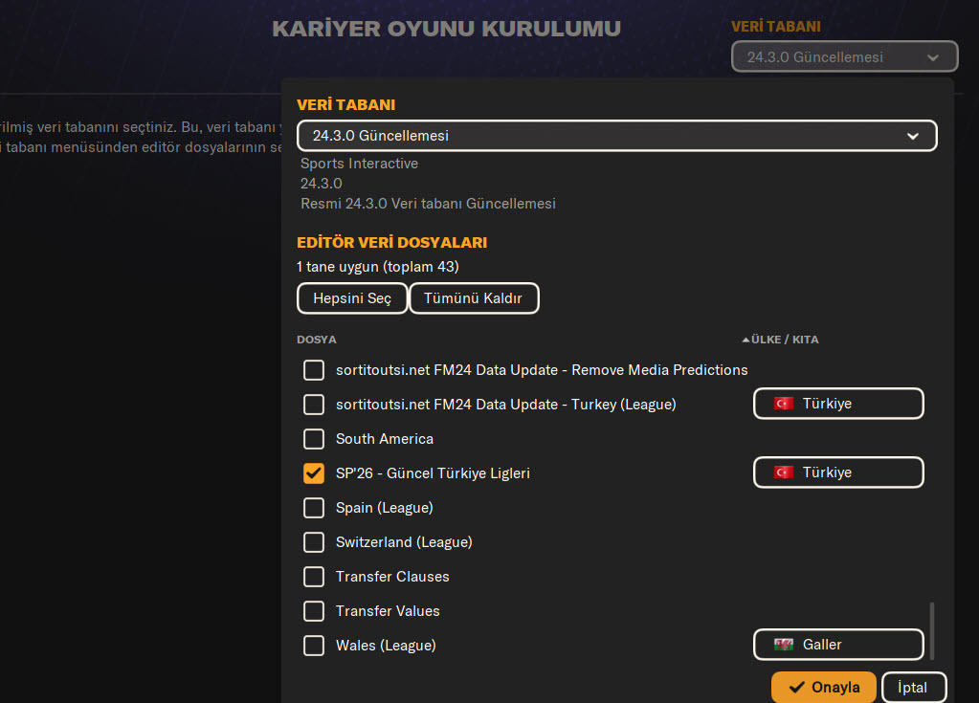The height and width of the screenshot is (703, 979).
Task: Cancel with the İptal button
Action: 914,688
